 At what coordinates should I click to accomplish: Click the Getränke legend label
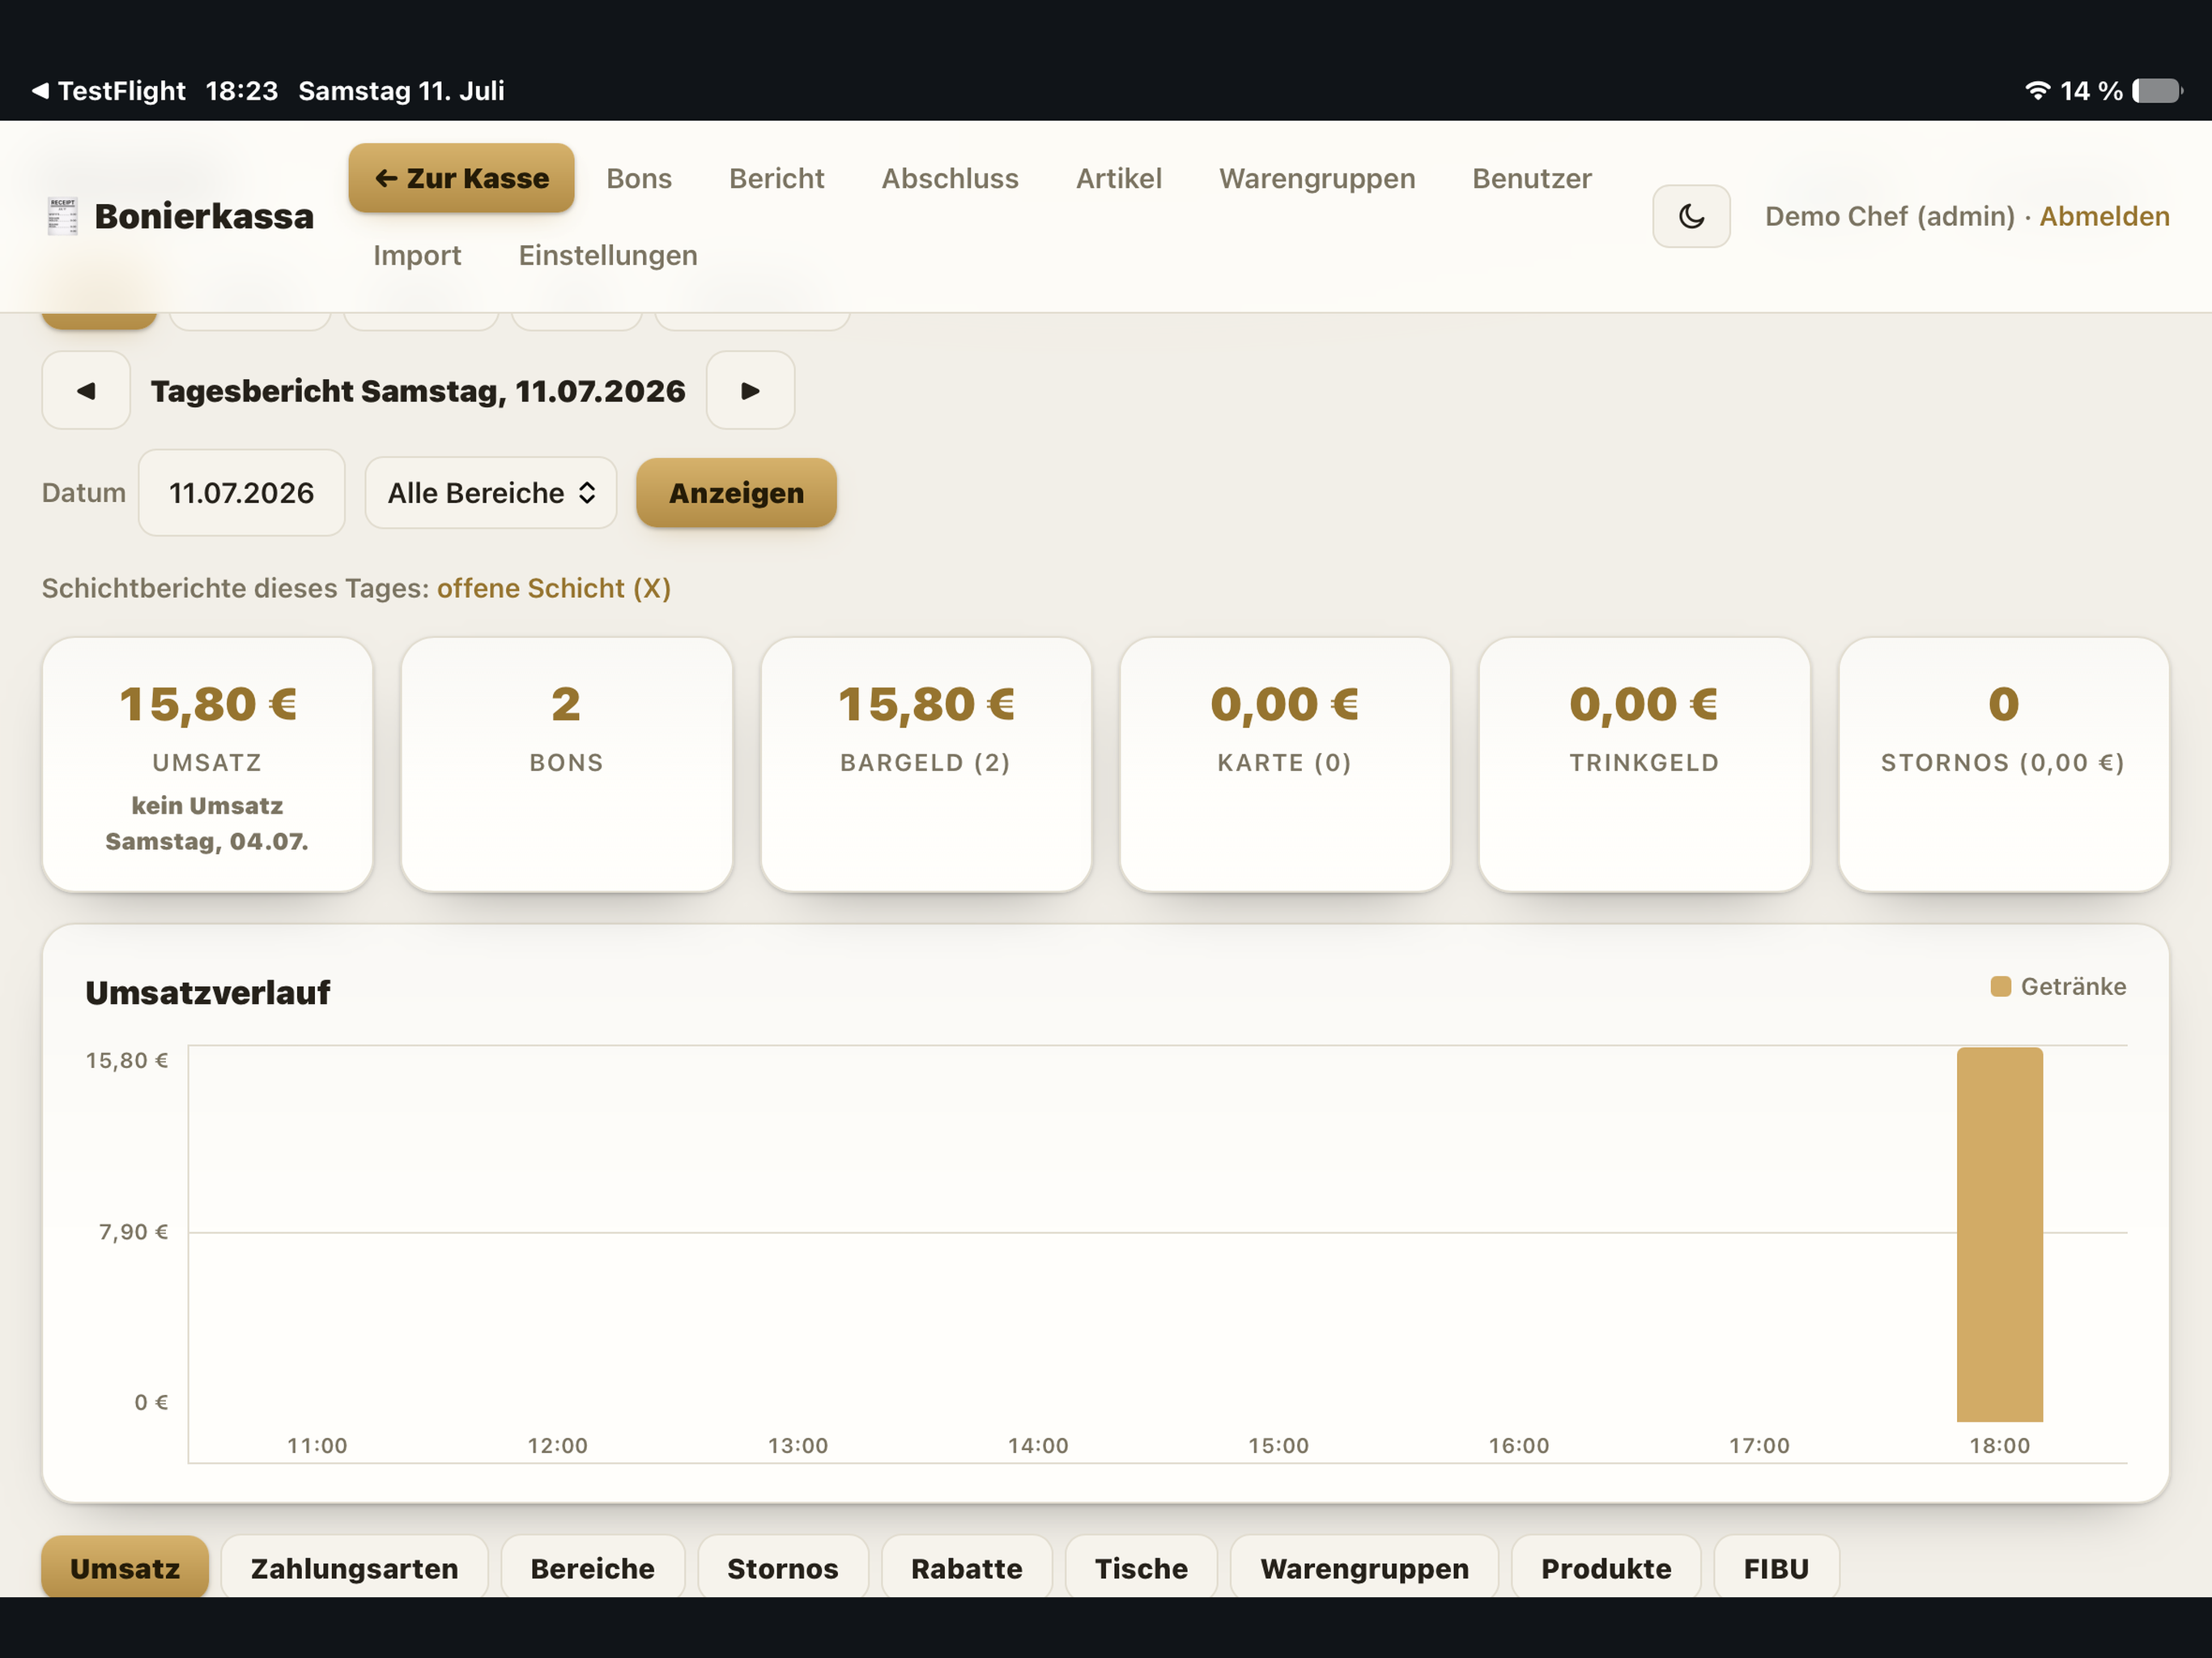(2073, 987)
